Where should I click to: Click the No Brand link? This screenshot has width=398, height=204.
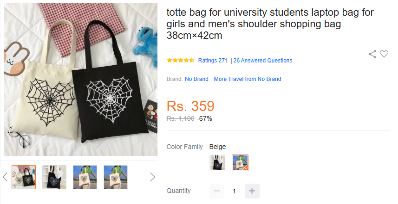[196, 79]
